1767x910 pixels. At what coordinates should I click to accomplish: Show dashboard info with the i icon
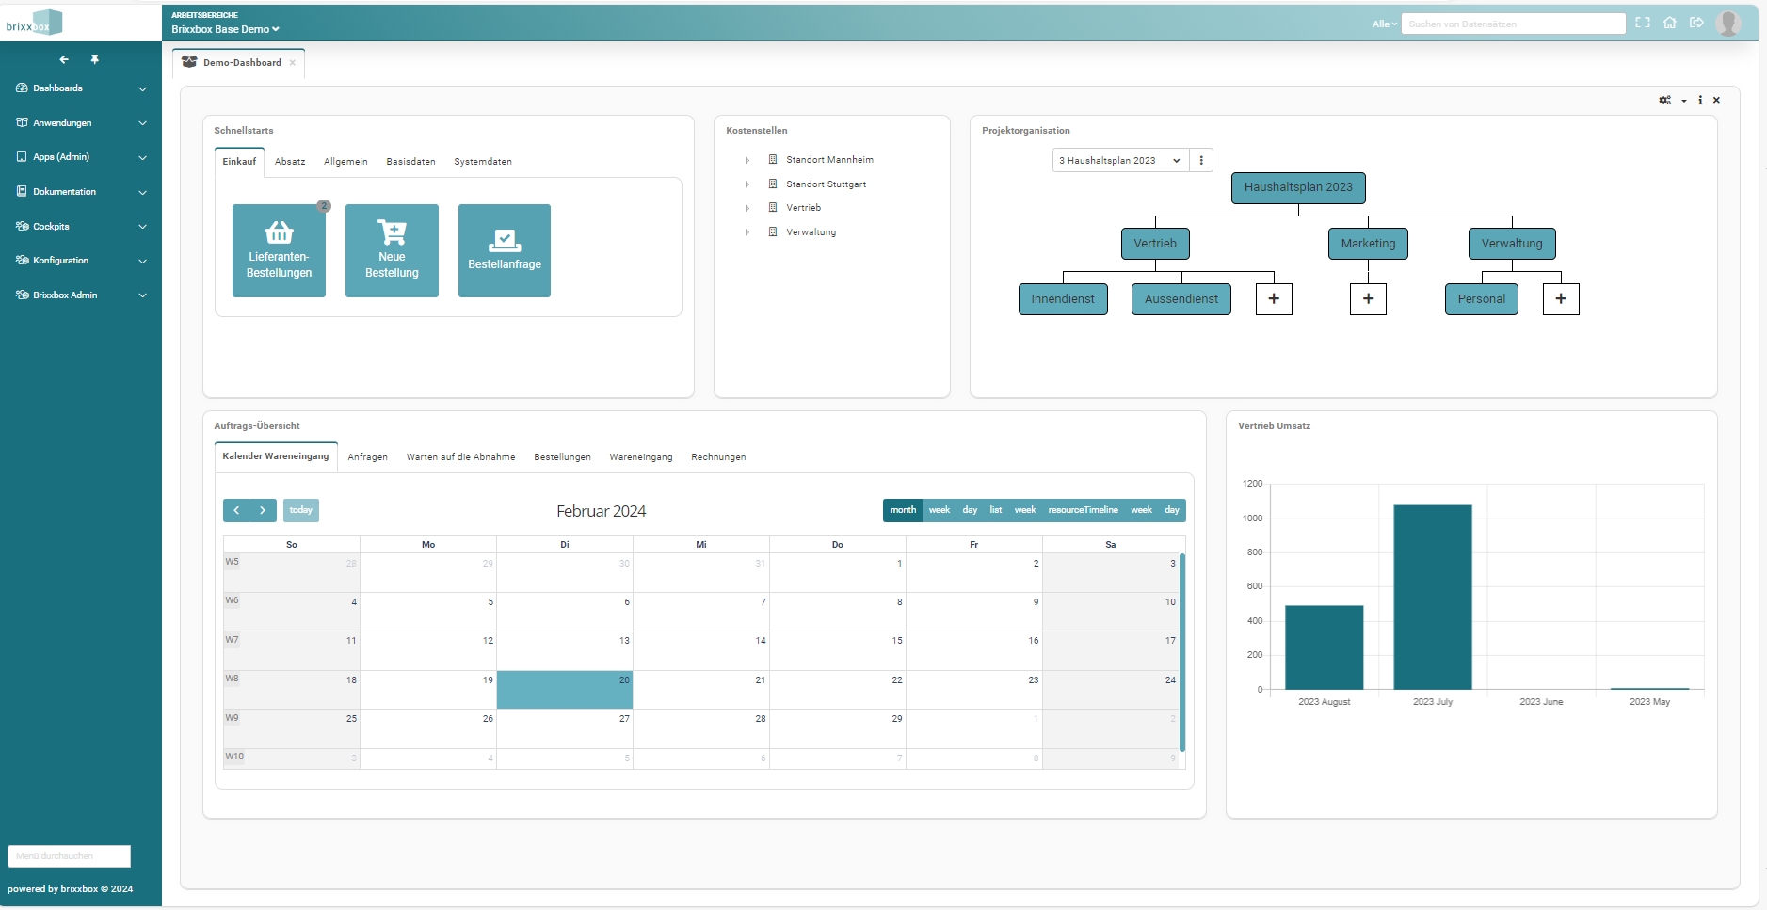(1700, 100)
